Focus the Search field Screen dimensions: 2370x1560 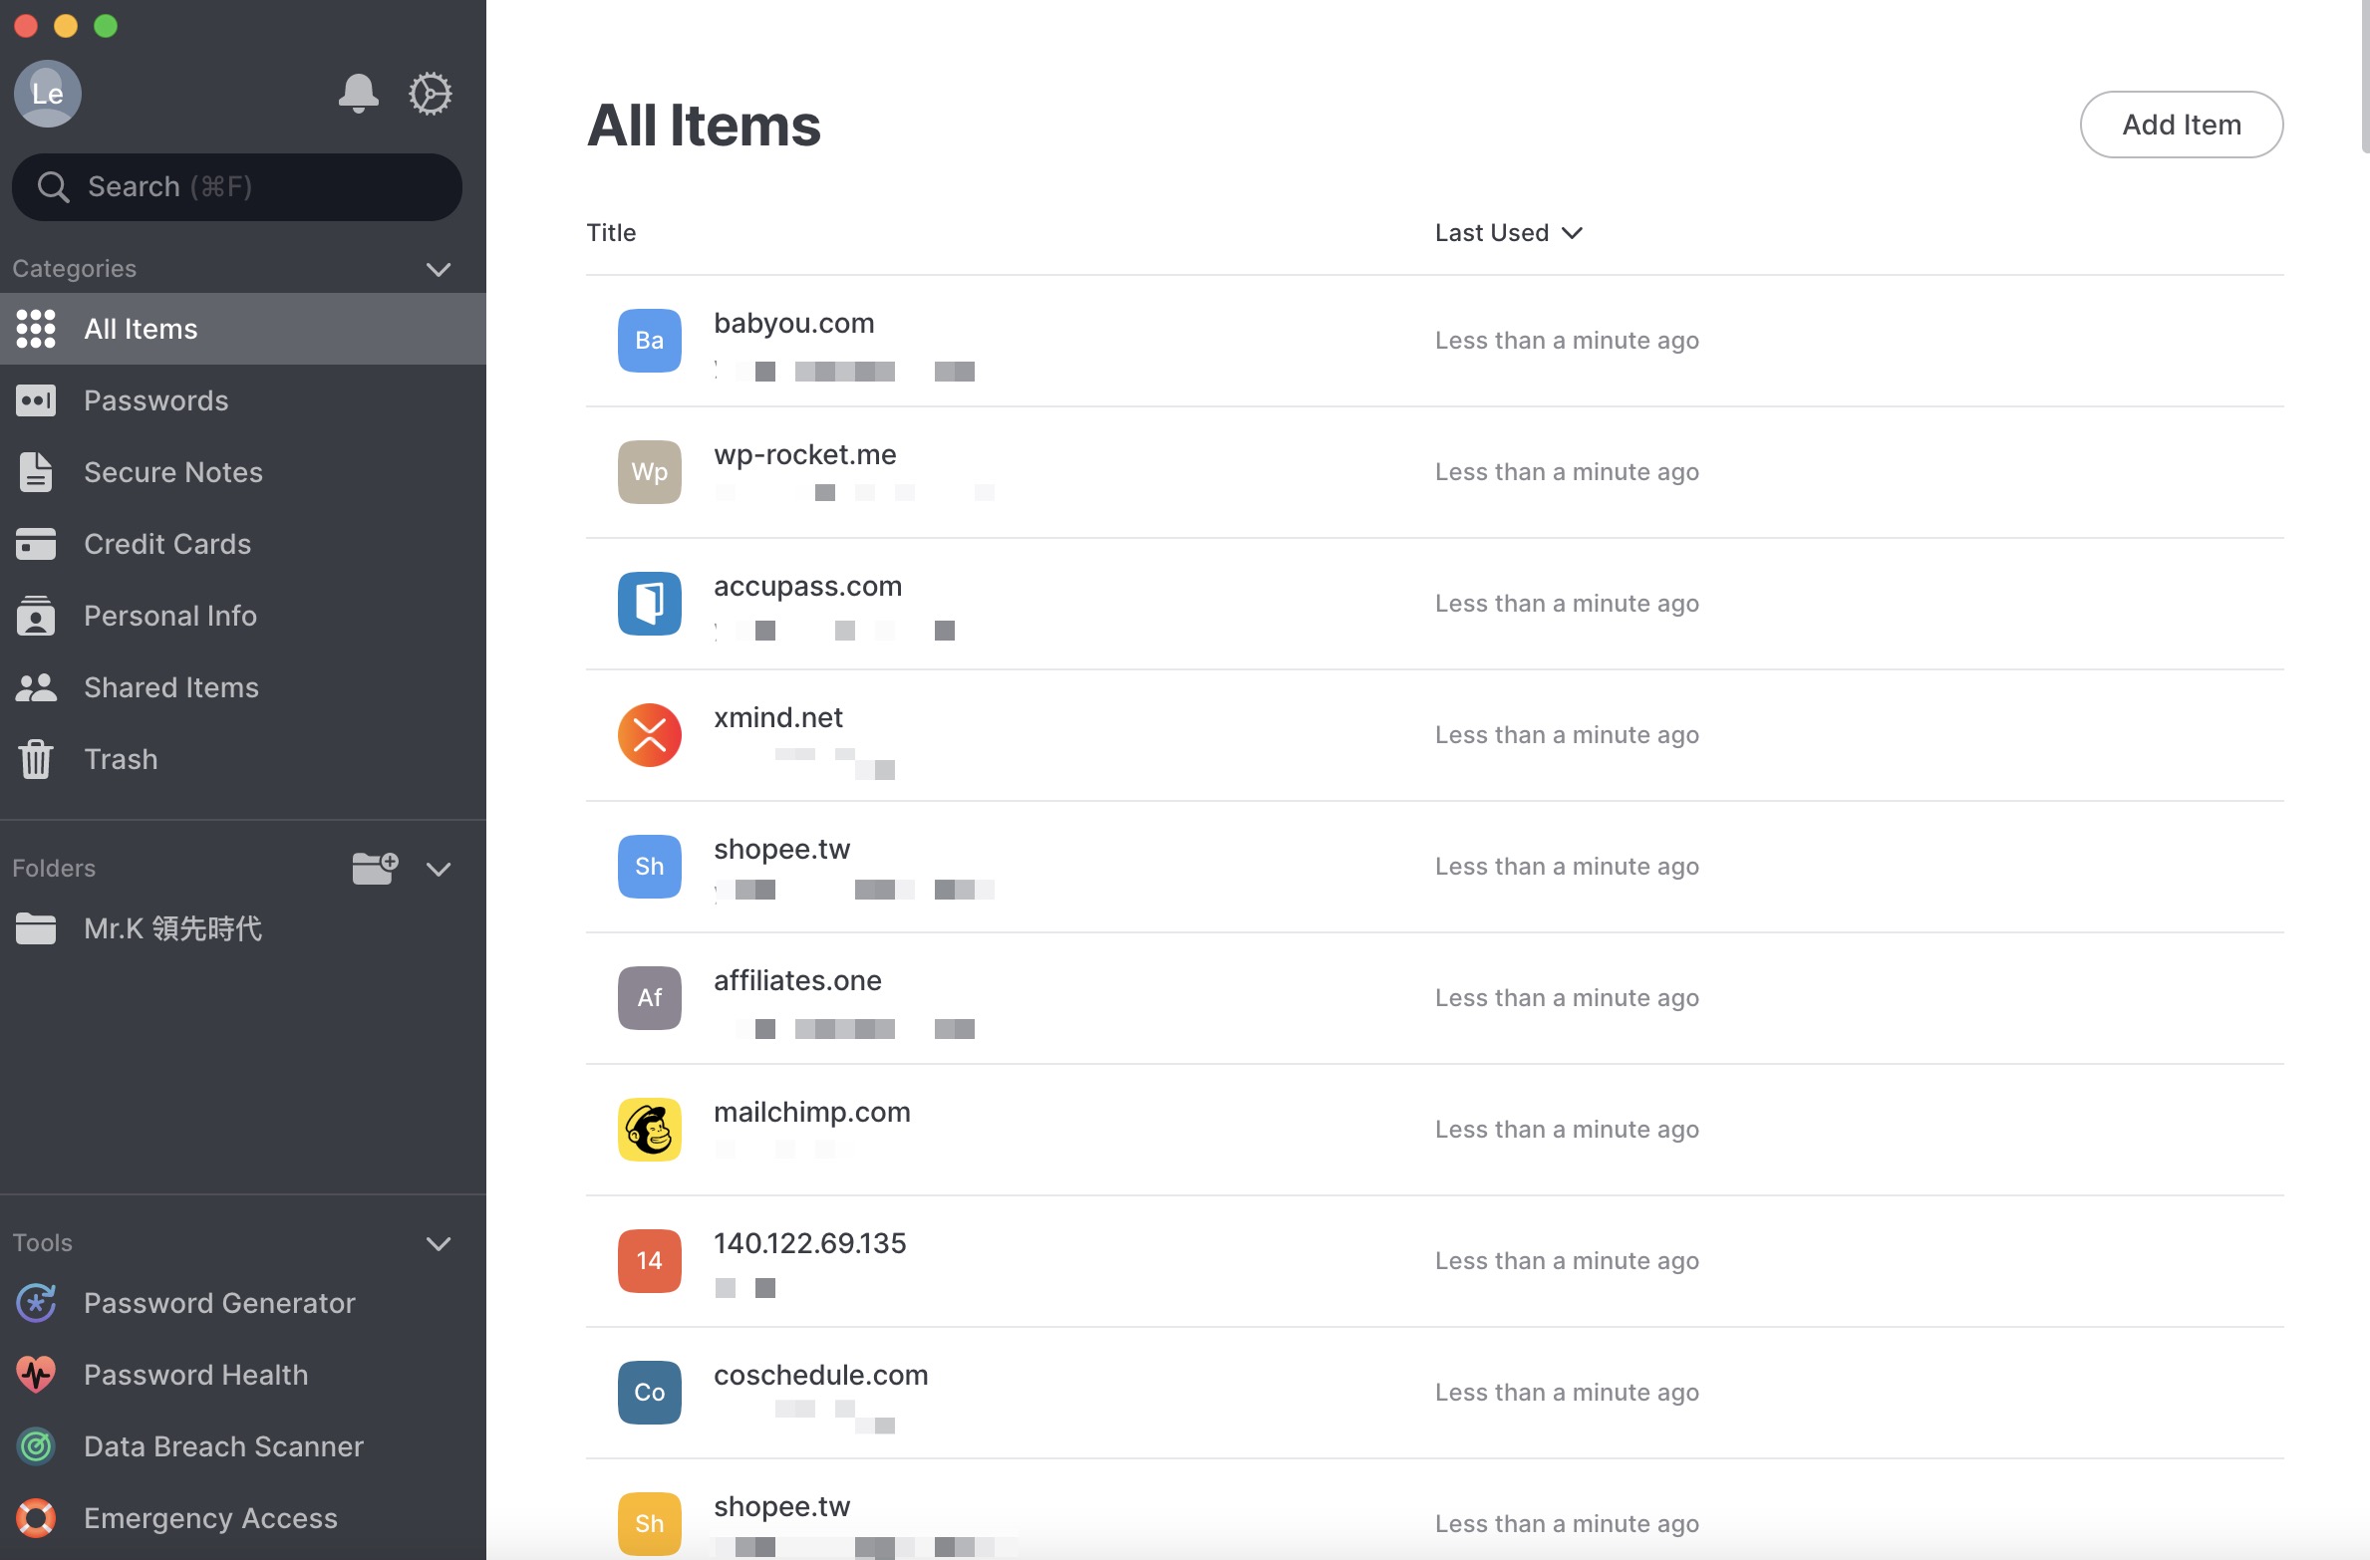[237, 187]
